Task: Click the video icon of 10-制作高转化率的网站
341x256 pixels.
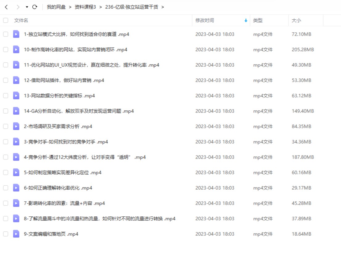Action: (16, 50)
